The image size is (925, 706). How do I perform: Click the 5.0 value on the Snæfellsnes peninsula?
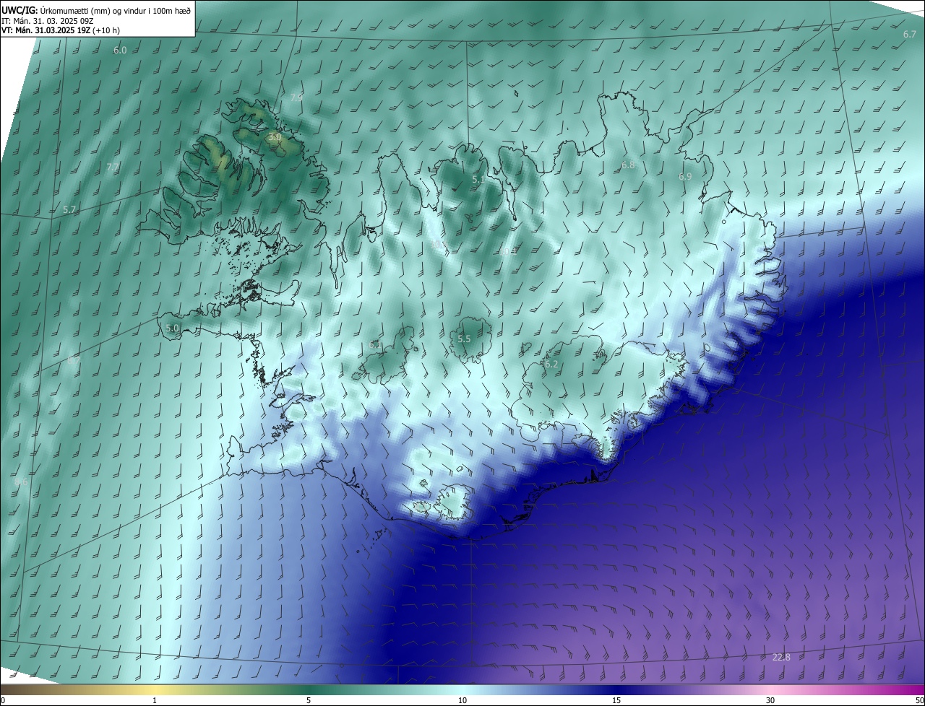click(x=172, y=328)
